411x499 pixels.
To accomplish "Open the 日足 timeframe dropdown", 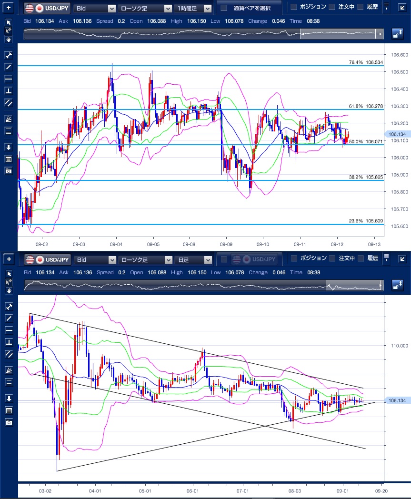I will 193,260.
